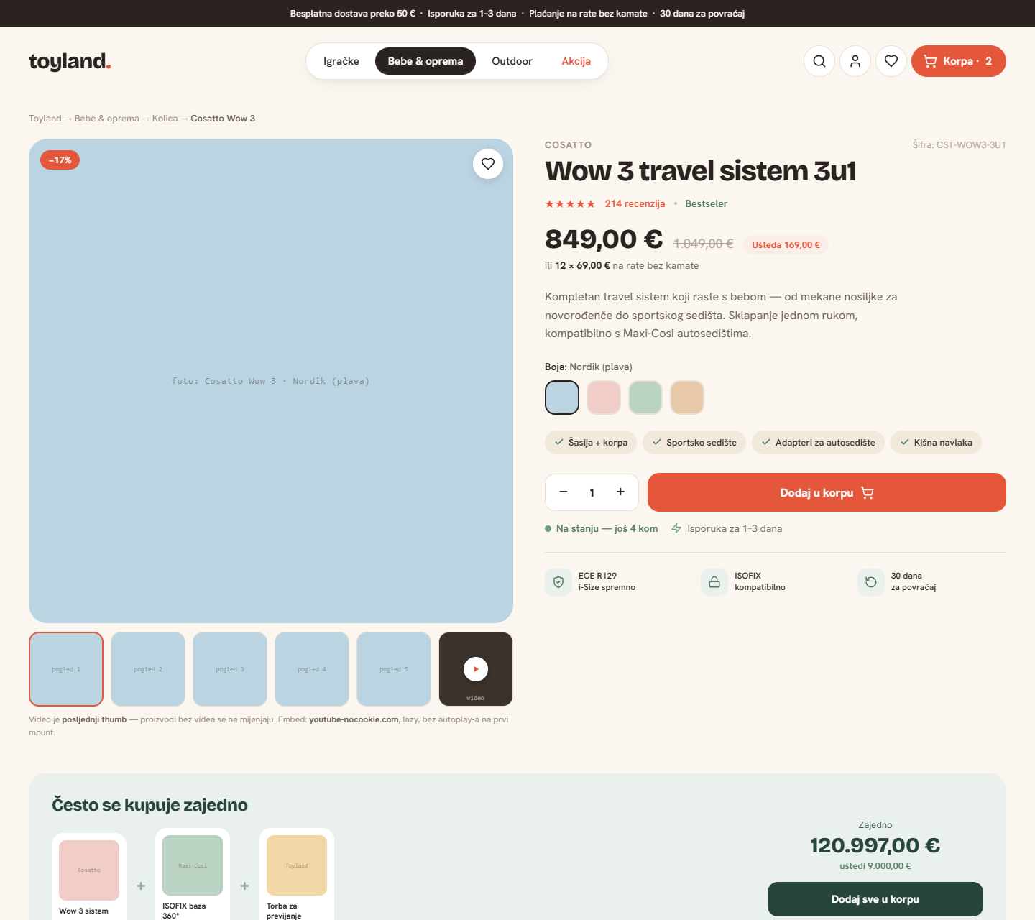Open the 214 recenzija reviews link
Screen dimensions: 1035x920
click(635, 203)
